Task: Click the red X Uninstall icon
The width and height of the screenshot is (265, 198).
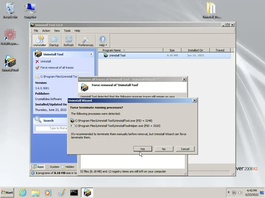Action: click(37, 61)
